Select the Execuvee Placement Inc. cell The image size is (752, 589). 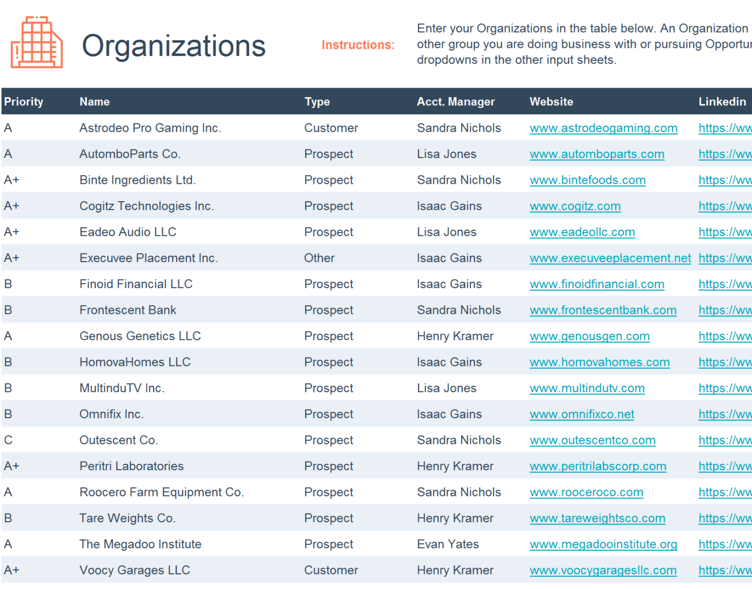[x=149, y=258]
